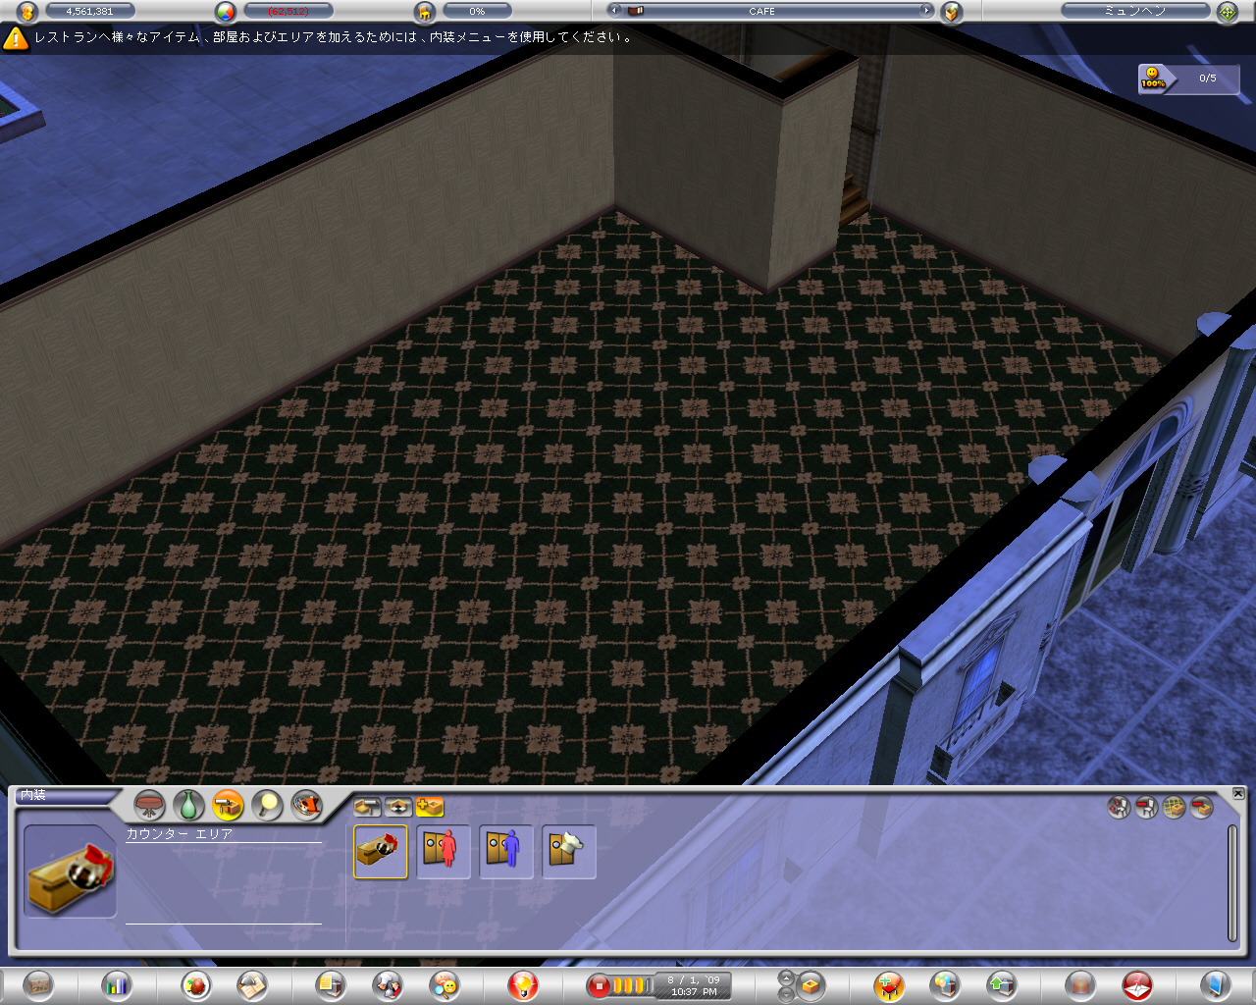This screenshot has height=1005, width=1256.
Task: Click the interior panel's vertical scrollbar
Action: pos(1232,883)
